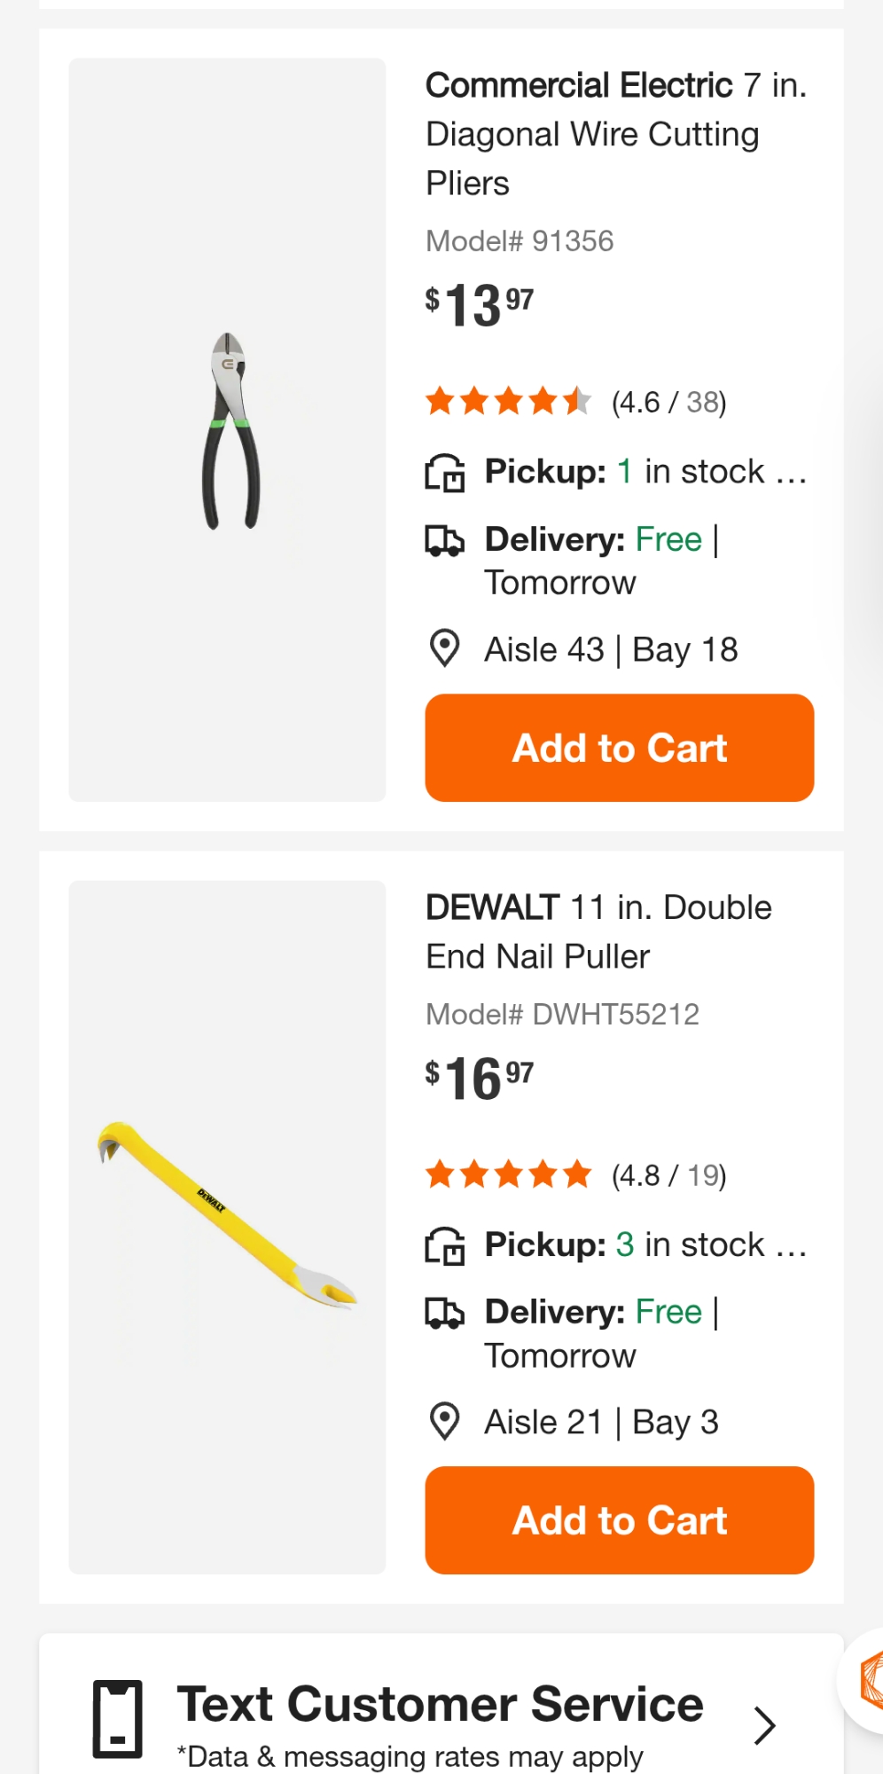Add the DEWALT nail puller to cart
This screenshot has width=883, height=1774.
(620, 1520)
